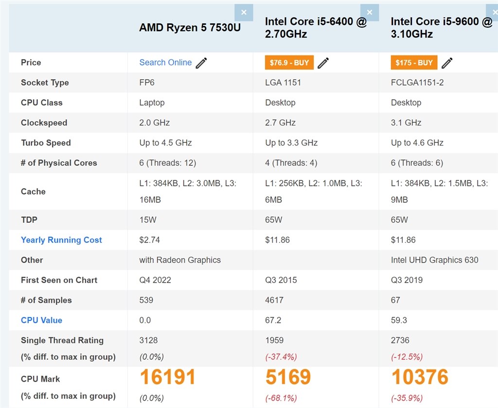
Task: Click the Clockspeed row label
Action: coord(44,123)
